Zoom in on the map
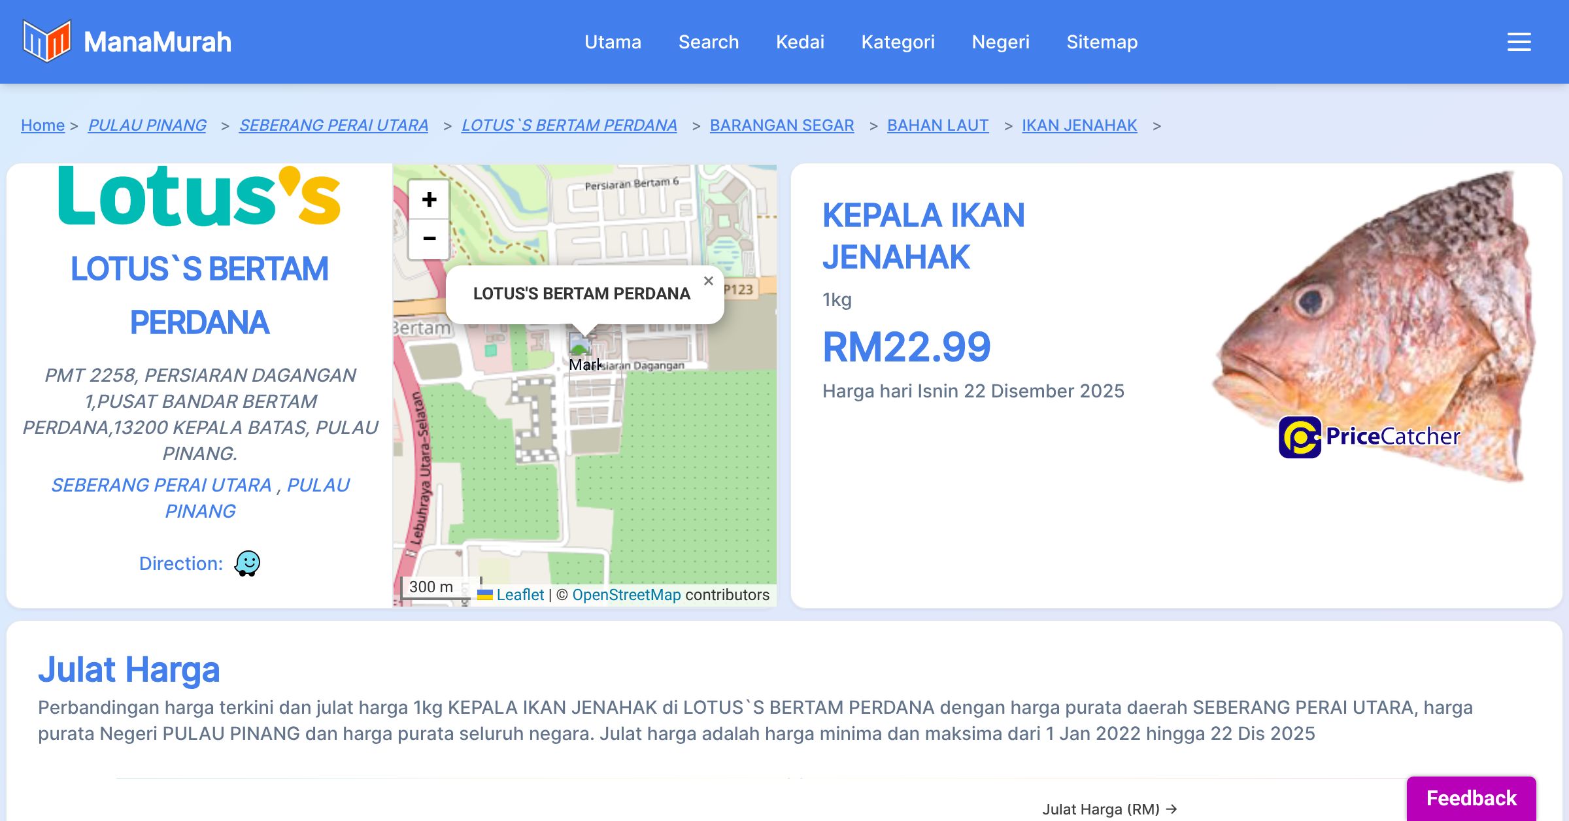The height and width of the screenshot is (821, 1569). click(429, 199)
